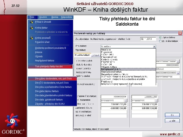Open Tisk přehledu faktur ke dni submenu
This screenshot has width=183, height=137.
click(50, 66)
